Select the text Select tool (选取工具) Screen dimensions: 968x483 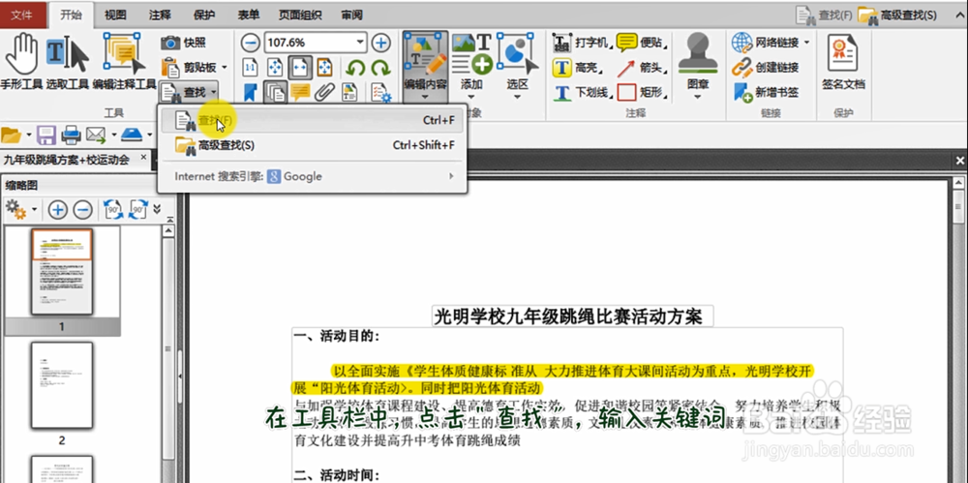68,62
